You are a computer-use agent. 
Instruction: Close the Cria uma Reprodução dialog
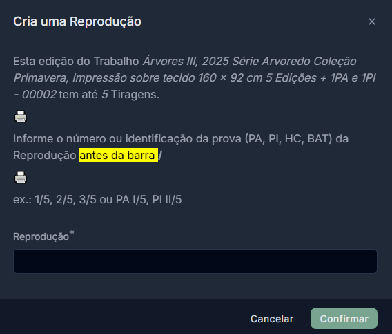click(372, 21)
